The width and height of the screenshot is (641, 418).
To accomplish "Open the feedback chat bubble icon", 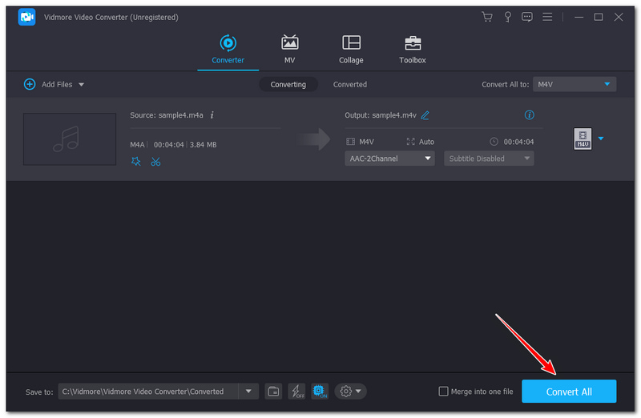I will (x=527, y=17).
